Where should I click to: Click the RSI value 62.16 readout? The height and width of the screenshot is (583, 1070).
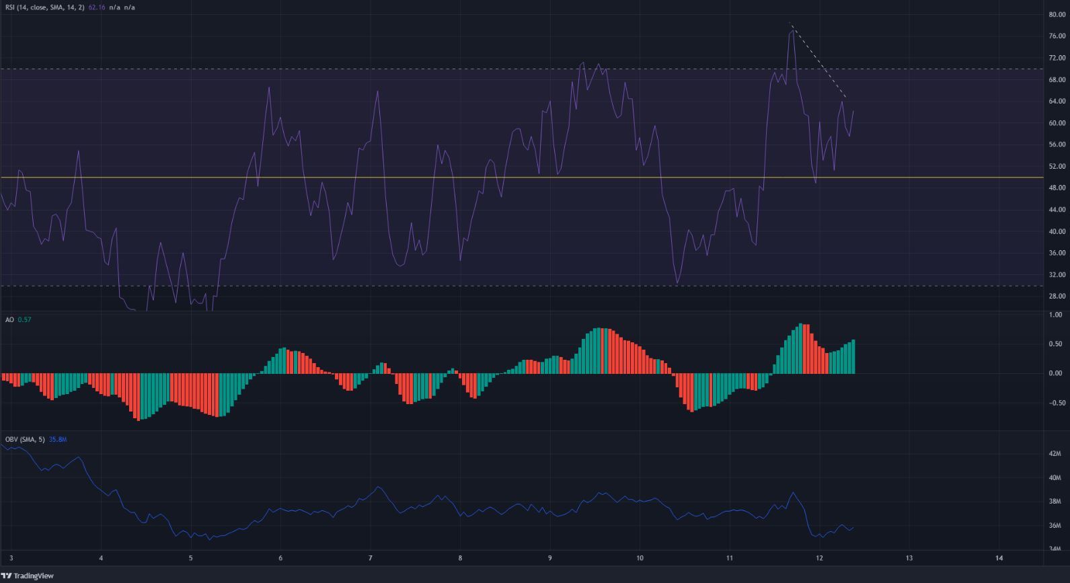coord(99,7)
